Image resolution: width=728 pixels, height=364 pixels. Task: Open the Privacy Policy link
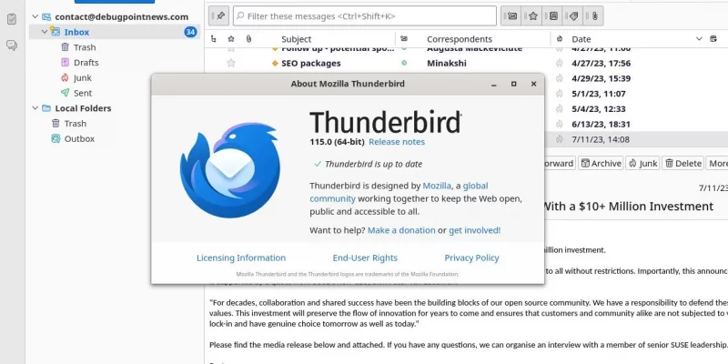pyautogui.click(x=471, y=258)
